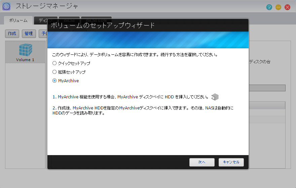Image resolution: width=296 pixels, height=188 pixels.
Task: Select the MyArchive radio option
Action: 54,81
